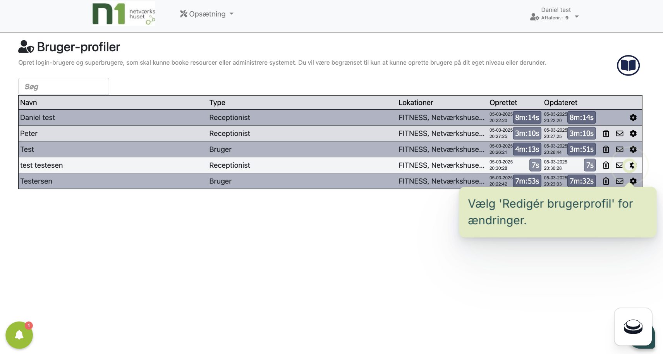
Task: Sort by Lokationer column header
Action: (x=416, y=103)
